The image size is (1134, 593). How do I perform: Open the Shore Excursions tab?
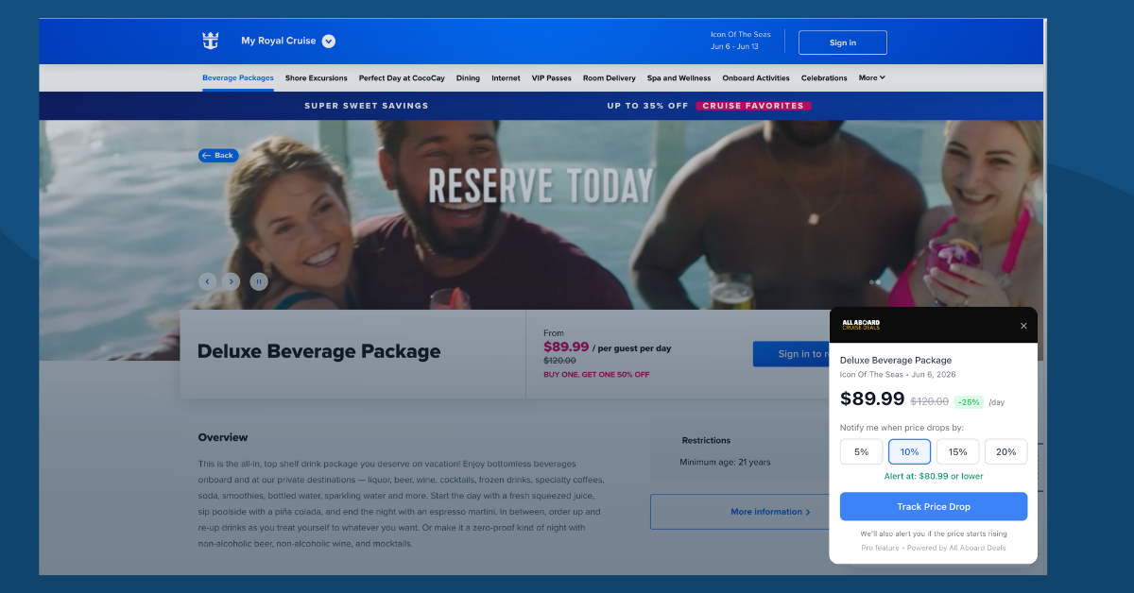[x=316, y=77]
